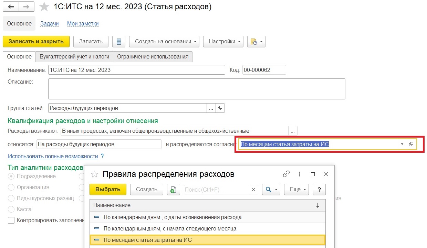This screenshot has width=427, height=248.
Task: Switch to the Ограничение использования tab
Action: coord(153,57)
